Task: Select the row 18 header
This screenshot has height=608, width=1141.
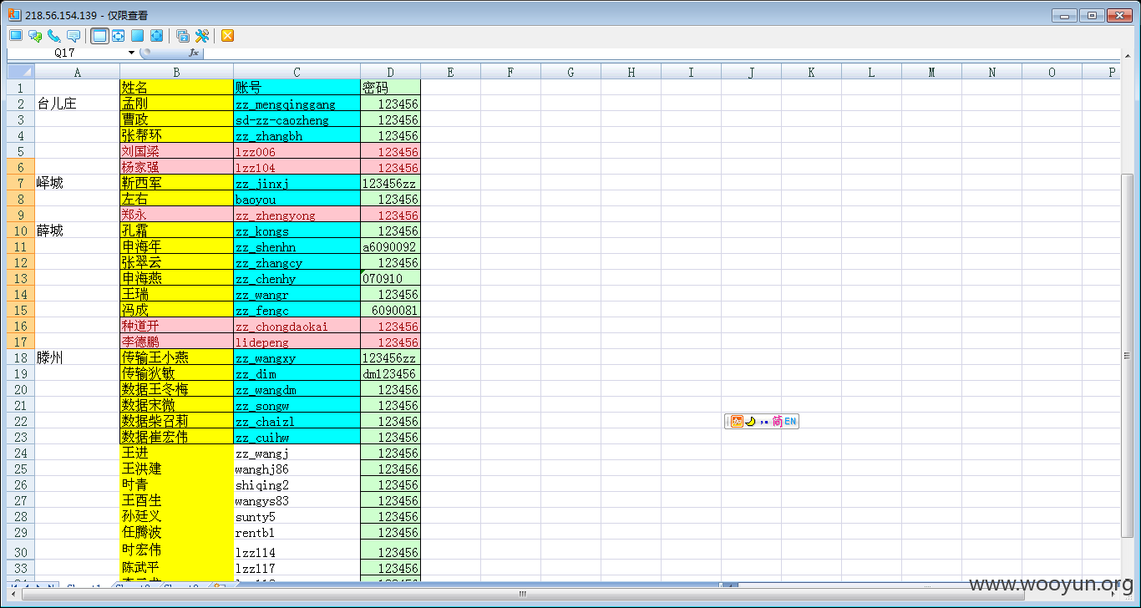Action: point(20,357)
